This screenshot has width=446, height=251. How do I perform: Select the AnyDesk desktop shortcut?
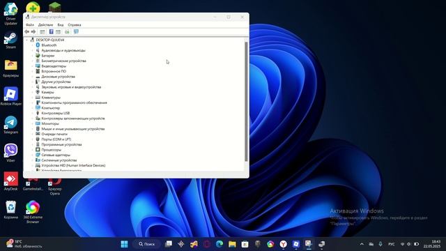tap(11, 181)
